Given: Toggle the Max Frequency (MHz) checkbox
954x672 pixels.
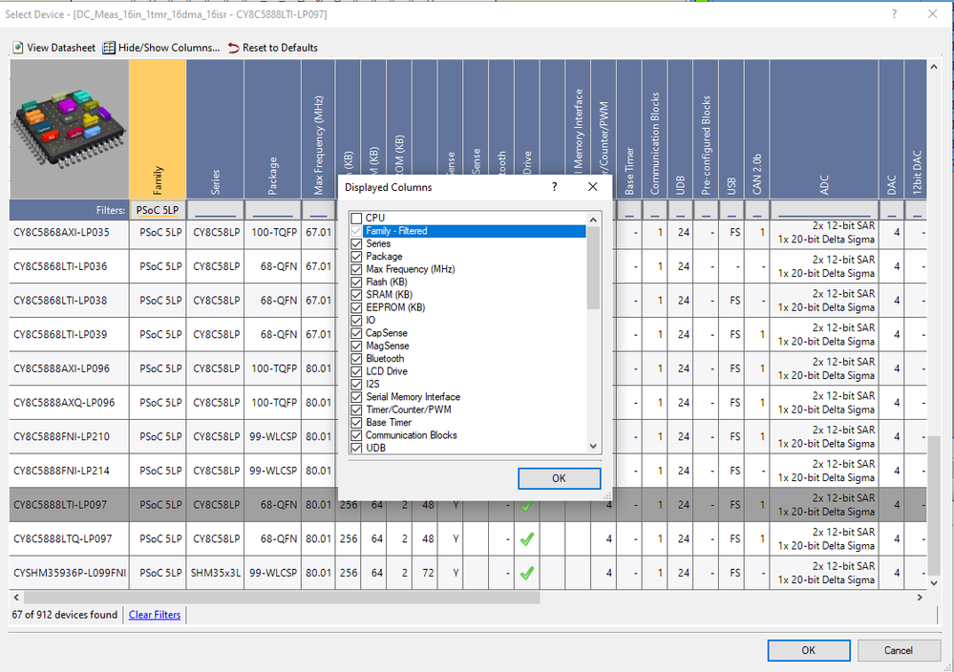Looking at the screenshot, I should tap(356, 269).
